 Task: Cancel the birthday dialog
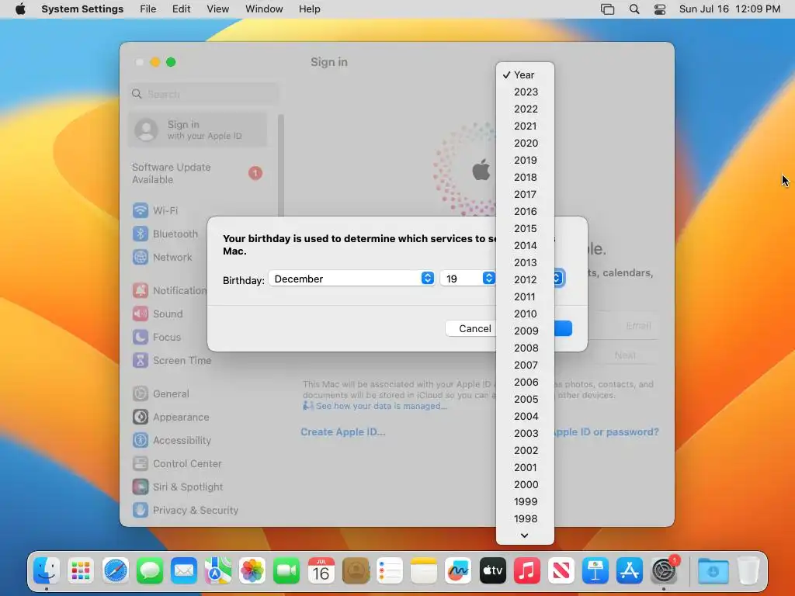point(471,328)
